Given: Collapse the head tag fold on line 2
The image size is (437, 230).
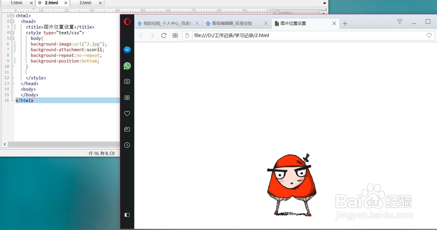Looking at the screenshot, I should pyautogui.click(x=12, y=21).
